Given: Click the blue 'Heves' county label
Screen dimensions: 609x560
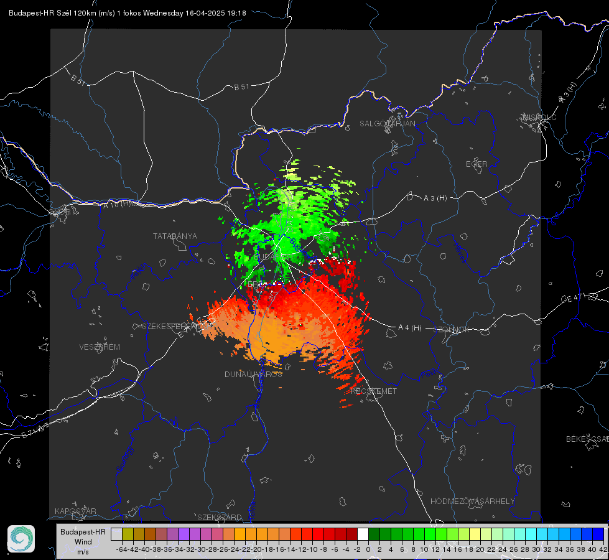Looking at the screenshot, I should 460,252.
